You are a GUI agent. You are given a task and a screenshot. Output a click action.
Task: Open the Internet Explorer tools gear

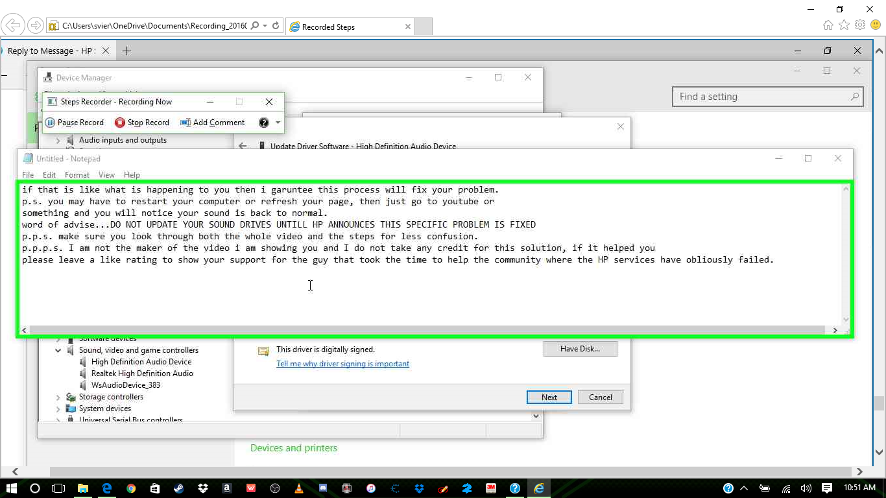coord(860,25)
